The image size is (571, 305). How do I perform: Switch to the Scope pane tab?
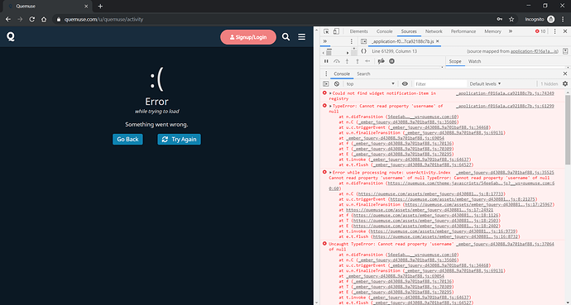(455, 61)
